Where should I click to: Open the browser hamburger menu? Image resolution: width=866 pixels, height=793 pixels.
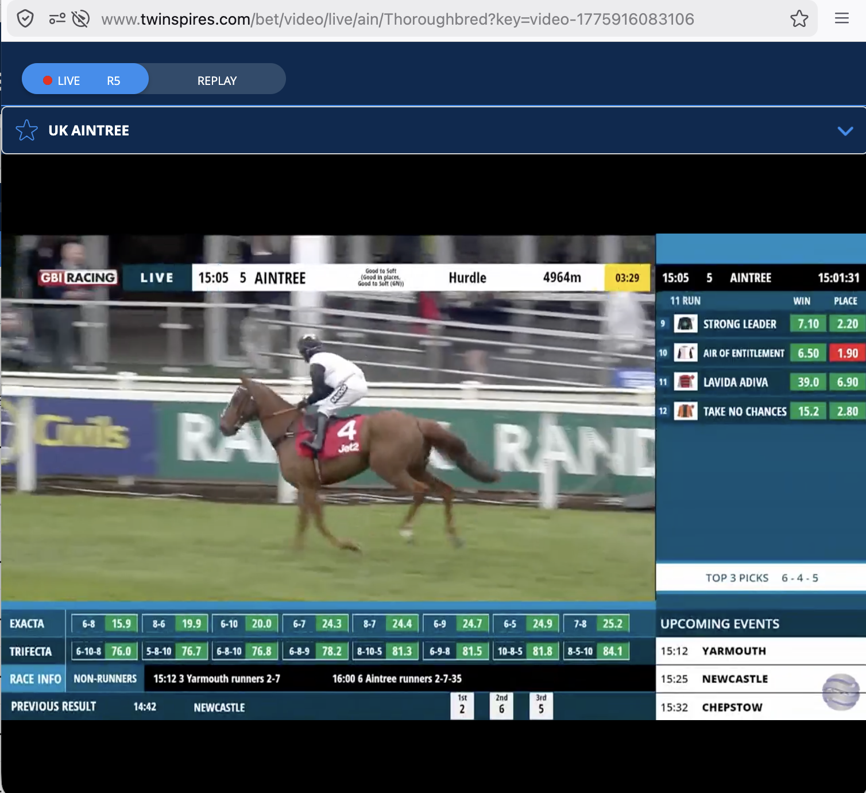tap(842, 19)
